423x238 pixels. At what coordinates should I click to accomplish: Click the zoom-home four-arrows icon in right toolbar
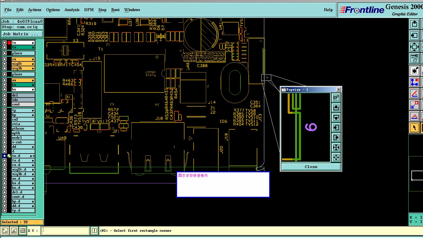tap(414, 47)
